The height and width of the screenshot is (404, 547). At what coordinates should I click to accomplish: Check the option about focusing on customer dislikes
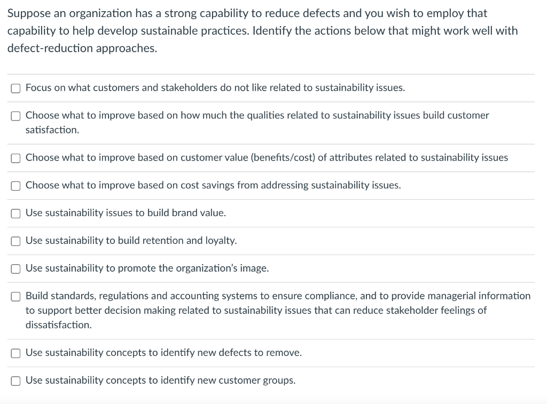click(x=16, y=88)
